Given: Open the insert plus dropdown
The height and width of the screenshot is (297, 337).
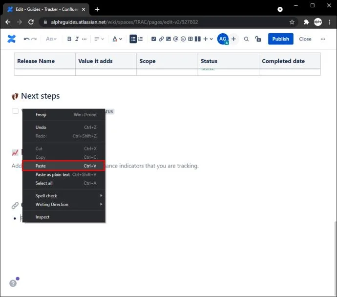Looking at the screenshot, I should point(208,39).
